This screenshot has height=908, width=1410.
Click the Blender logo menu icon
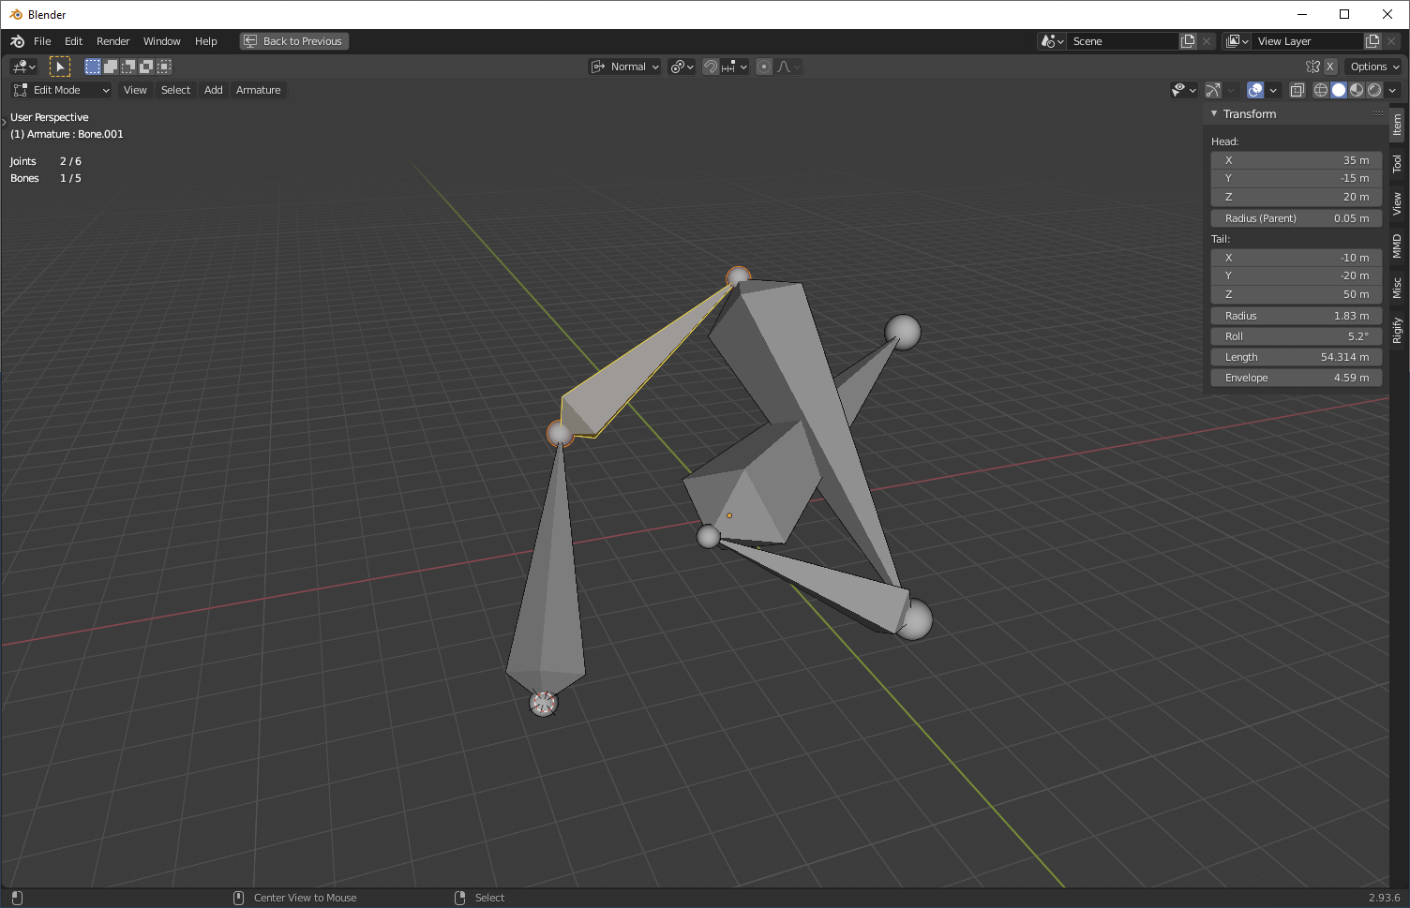point(18,41)
